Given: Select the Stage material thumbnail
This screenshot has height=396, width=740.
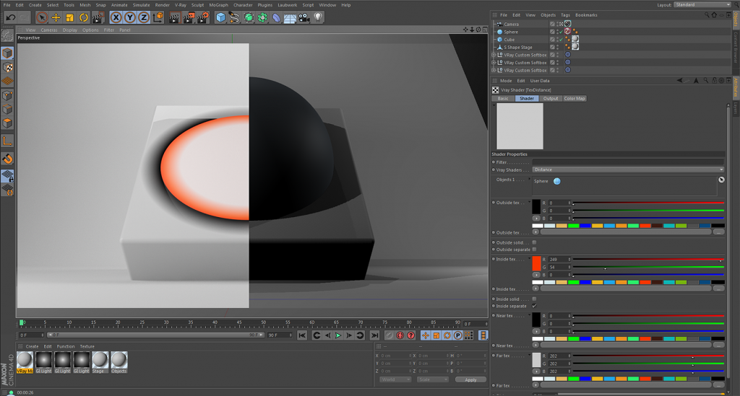Looking at the screenshot, I should pos(100,363).
